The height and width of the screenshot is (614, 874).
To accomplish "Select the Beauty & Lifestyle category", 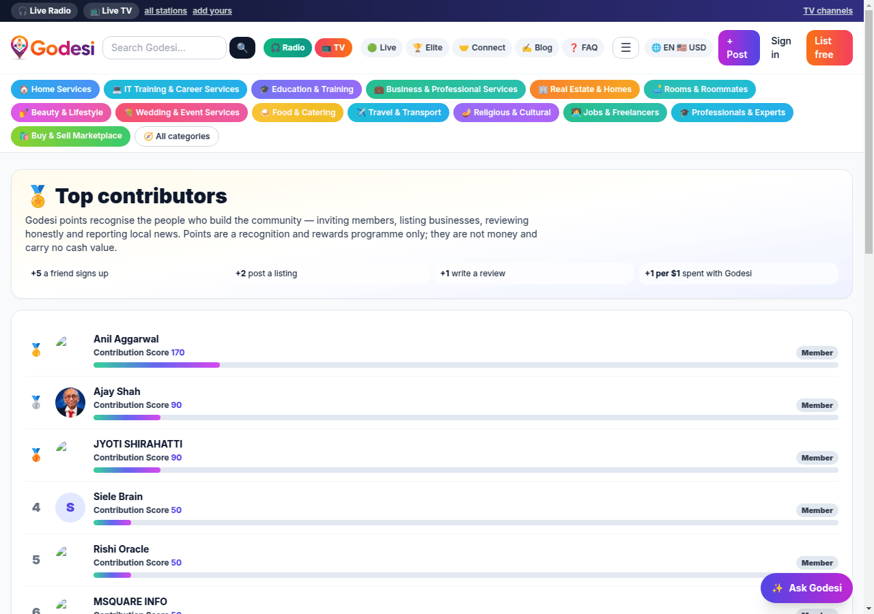I will [61, 113].
